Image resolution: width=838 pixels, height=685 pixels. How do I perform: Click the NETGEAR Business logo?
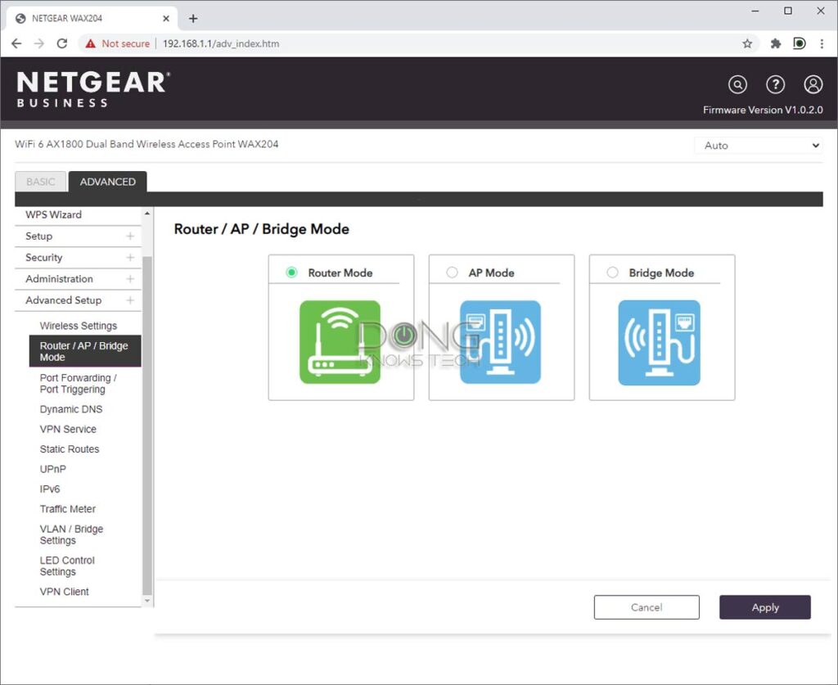click(93, 89)
